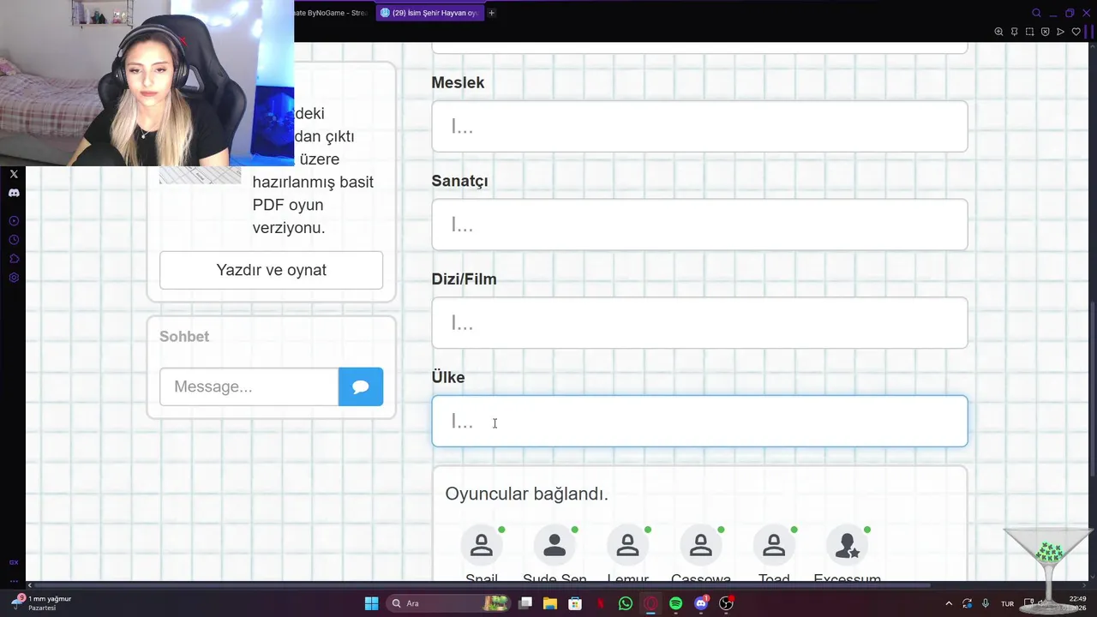Focus the Ülke answer field

click(x=699, y=421)
